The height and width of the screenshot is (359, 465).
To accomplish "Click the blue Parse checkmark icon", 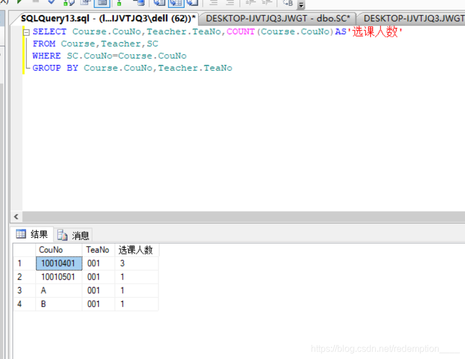I will coord(51,2).
